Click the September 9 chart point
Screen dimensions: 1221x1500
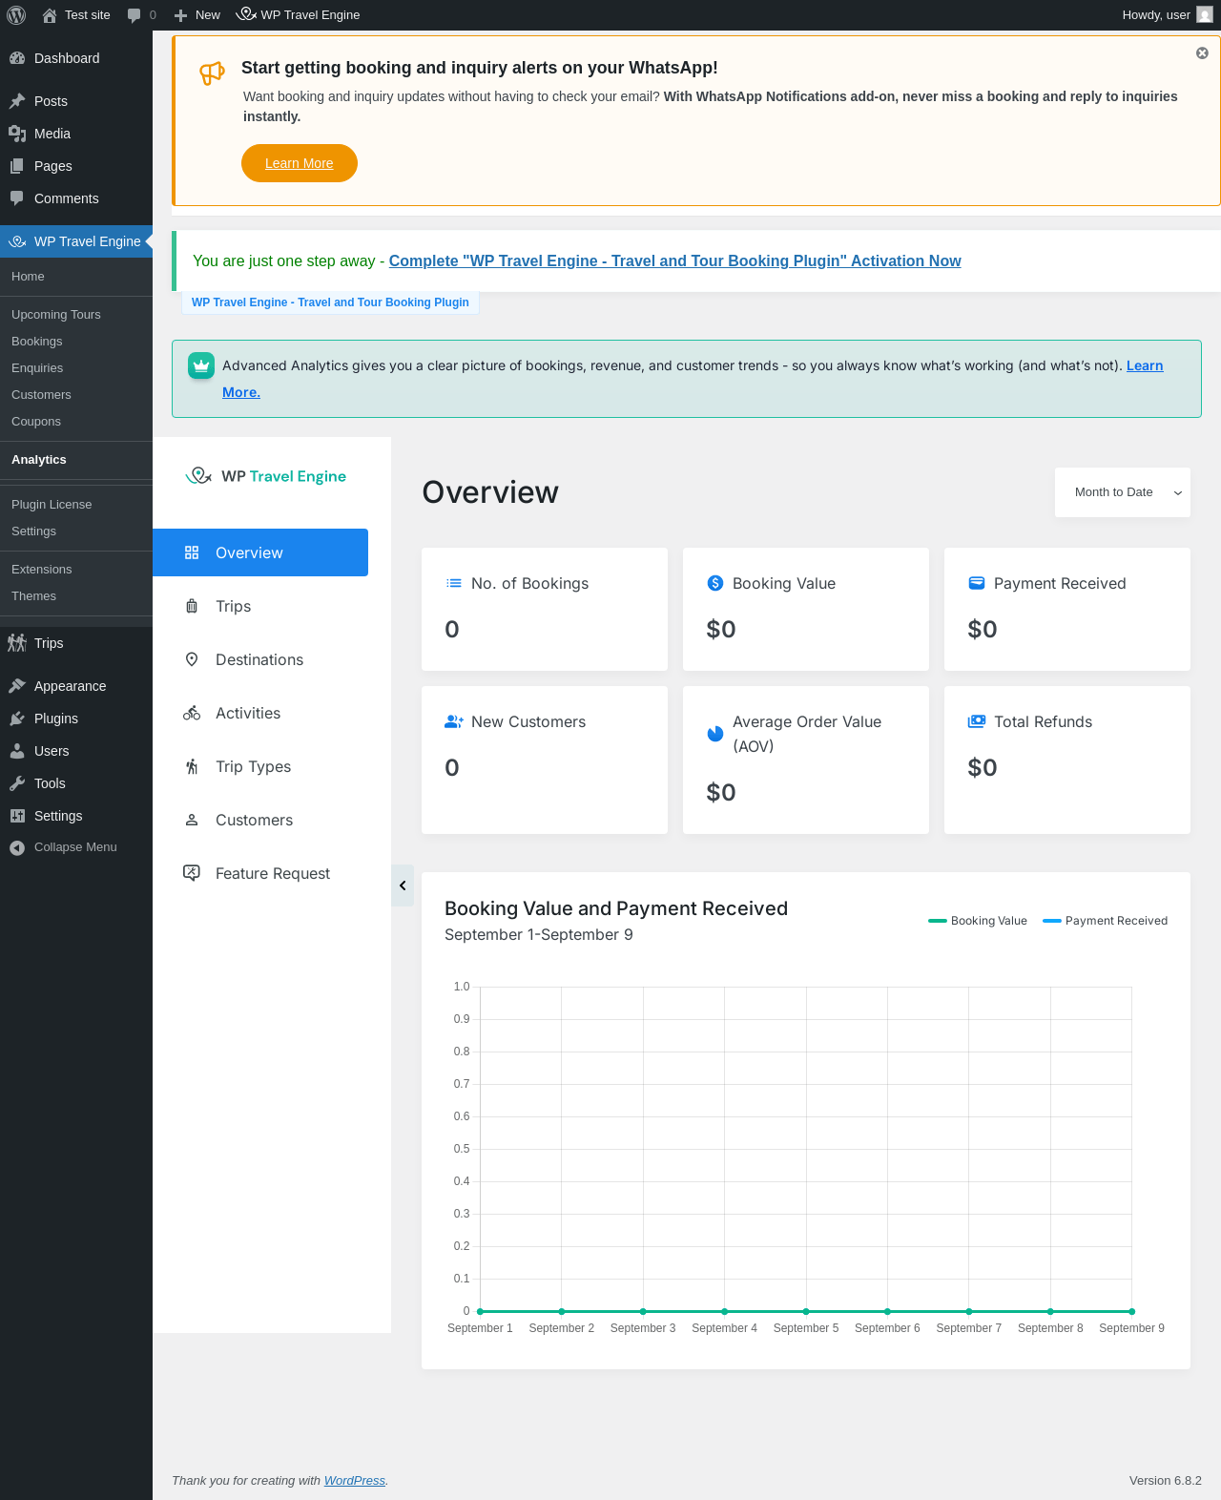pyautogui.click(x=1132, y=1311)
